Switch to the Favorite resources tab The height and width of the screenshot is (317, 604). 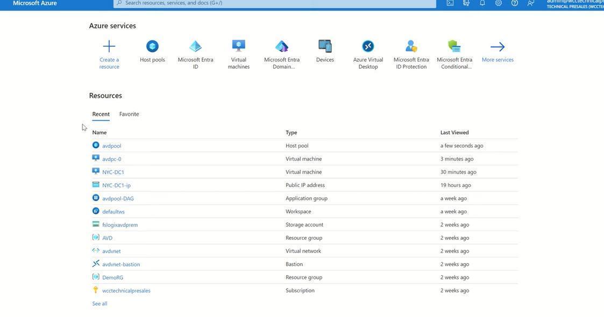click(129, 114)
